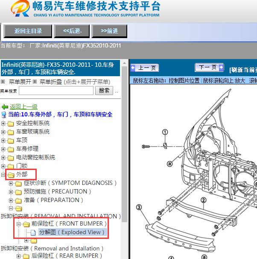The width and height of the screenshot is (257, 259).
Task: Click the 症状诊断 folder icon
Action: pyautogui.click(x=18, y=184)
